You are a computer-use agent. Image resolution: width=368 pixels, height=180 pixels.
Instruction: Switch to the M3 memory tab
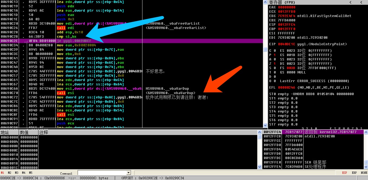pyautogui.click(x=17, y=173)
